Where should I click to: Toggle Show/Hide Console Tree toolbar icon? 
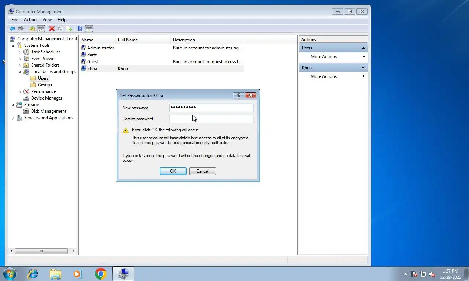pos(41,29)
